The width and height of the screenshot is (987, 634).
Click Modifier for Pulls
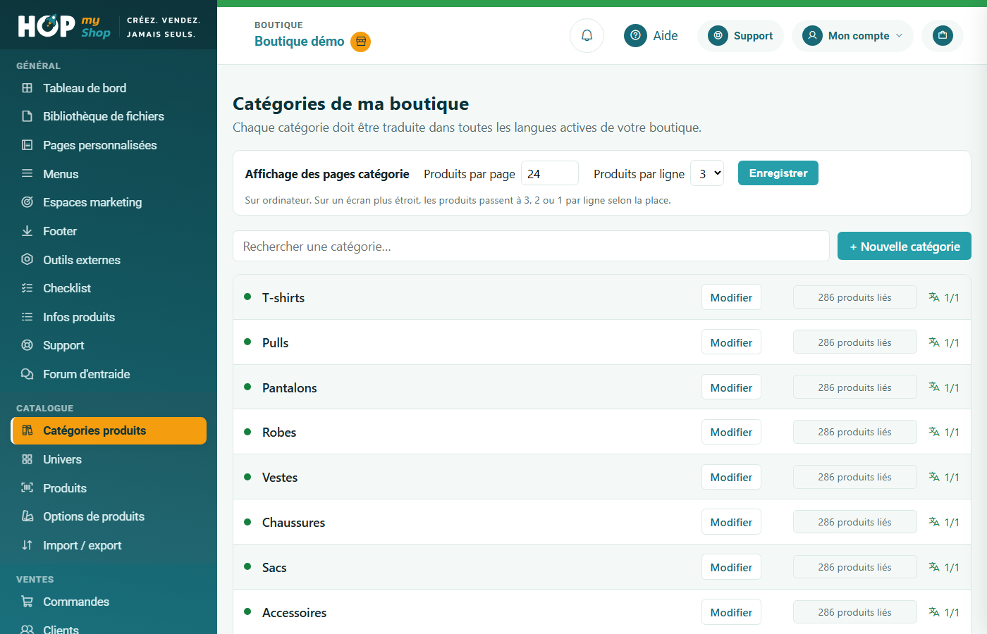731,342
